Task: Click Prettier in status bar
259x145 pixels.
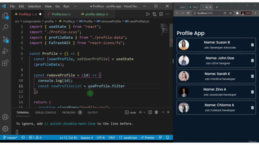Action: pos(148,138)
